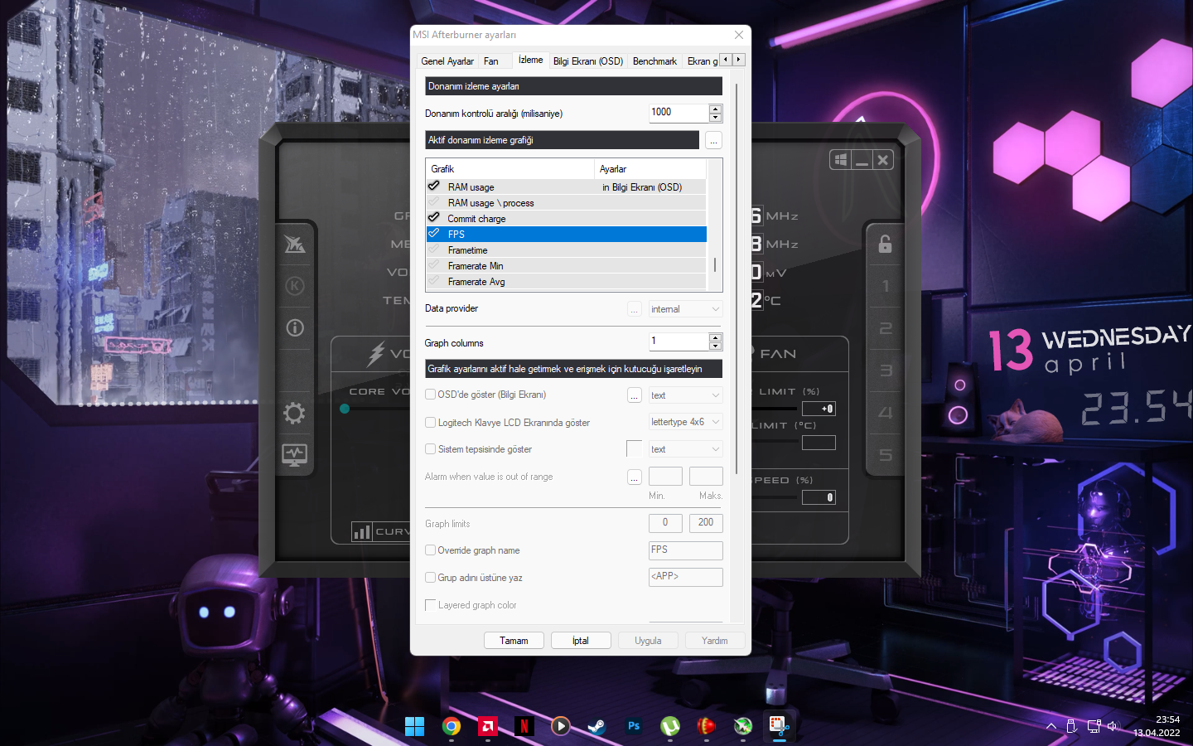Open OSD'de göster ellipsis button
This screenshot has width=1193, height=746.
(x=634, y=395)
